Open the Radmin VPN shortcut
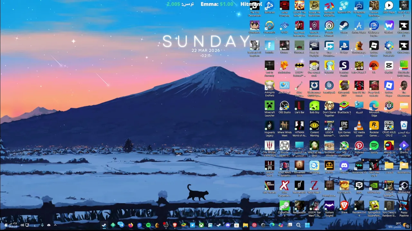The image size is (412, 231). tap(344, 8)
